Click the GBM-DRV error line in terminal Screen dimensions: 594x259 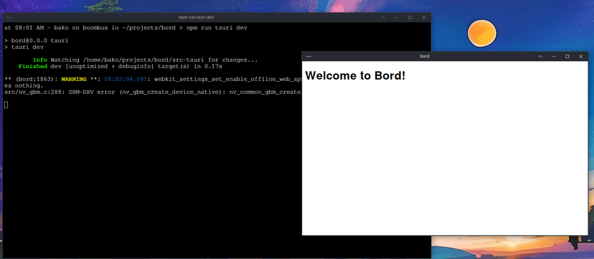[153, 92]
